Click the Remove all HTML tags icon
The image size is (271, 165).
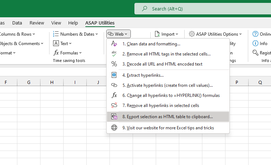click(114, 54)
